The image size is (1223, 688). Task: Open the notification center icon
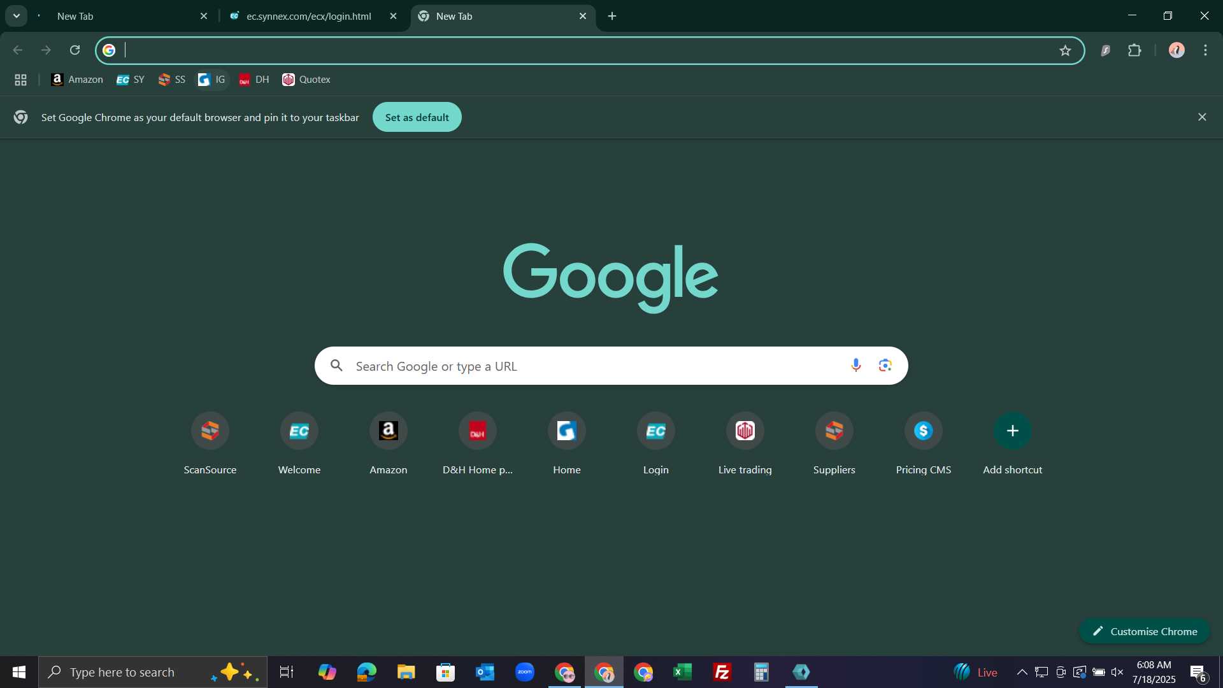coord(1198,673)
